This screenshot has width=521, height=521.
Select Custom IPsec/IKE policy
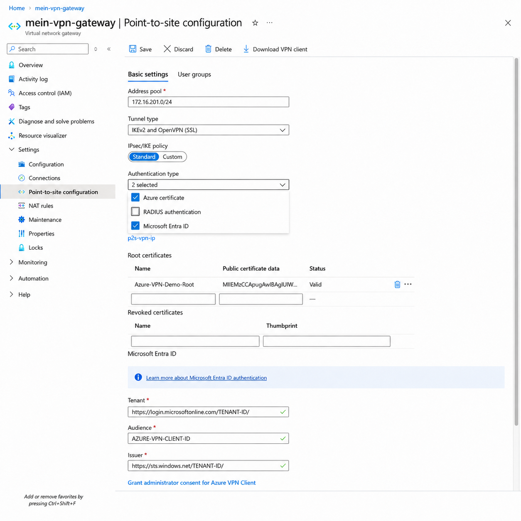coord(172,157)
